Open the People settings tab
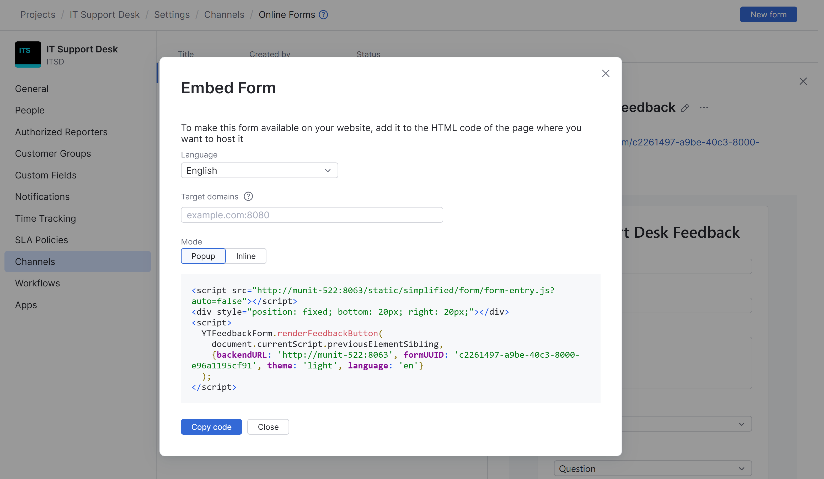The width and height of the screenshot is (824, 479). tap(30, 110)
